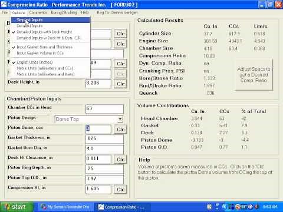Image resolution: width=283 pixels, height=212 pixels.
Task: Click the Cylinder Size cubic inches value
Action: click(208, 34)
